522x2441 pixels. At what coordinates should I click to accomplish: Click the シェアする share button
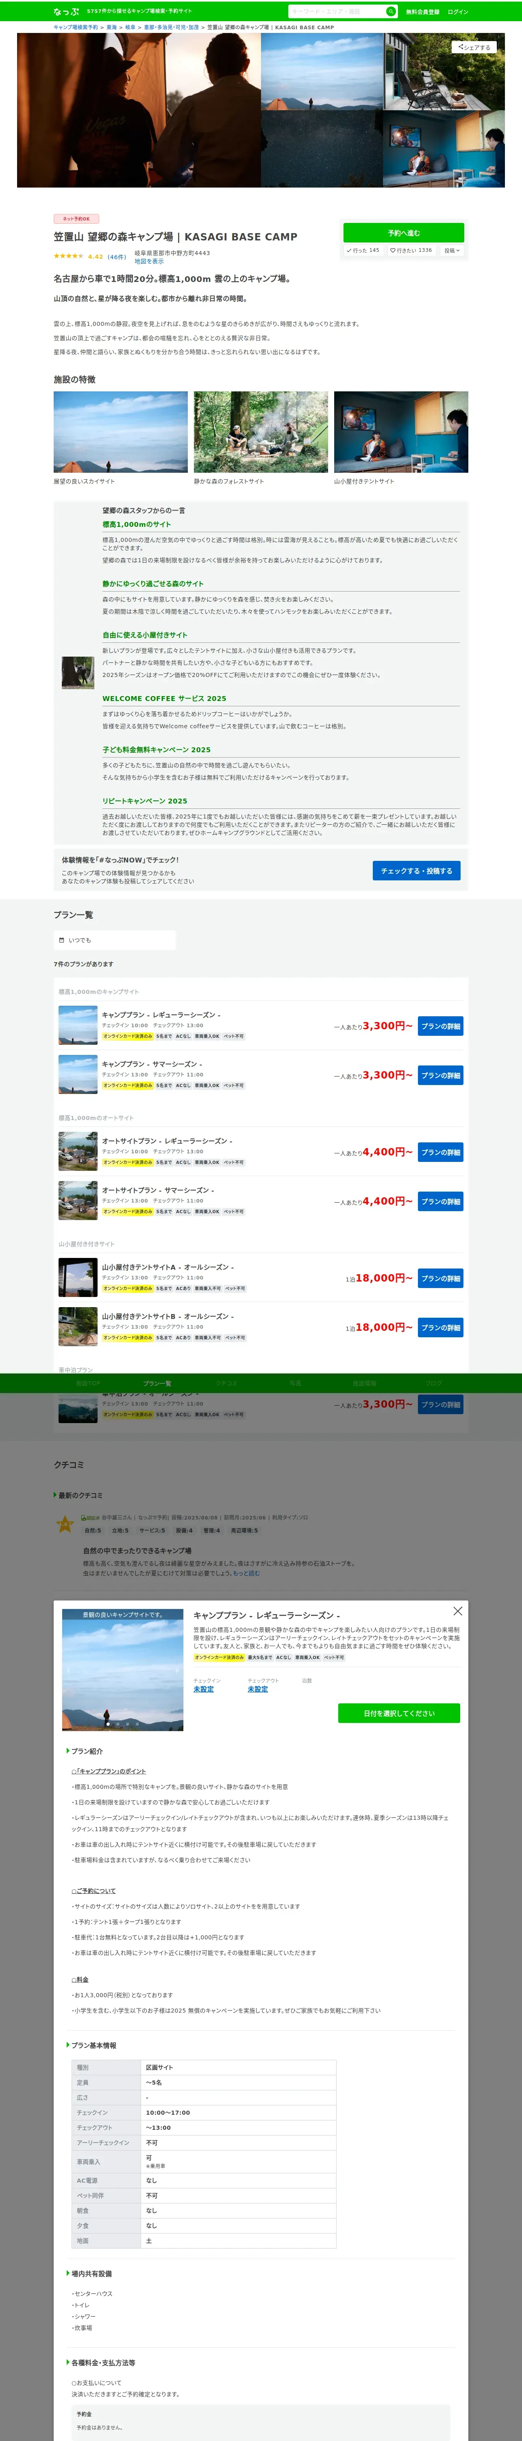[474, 46]
